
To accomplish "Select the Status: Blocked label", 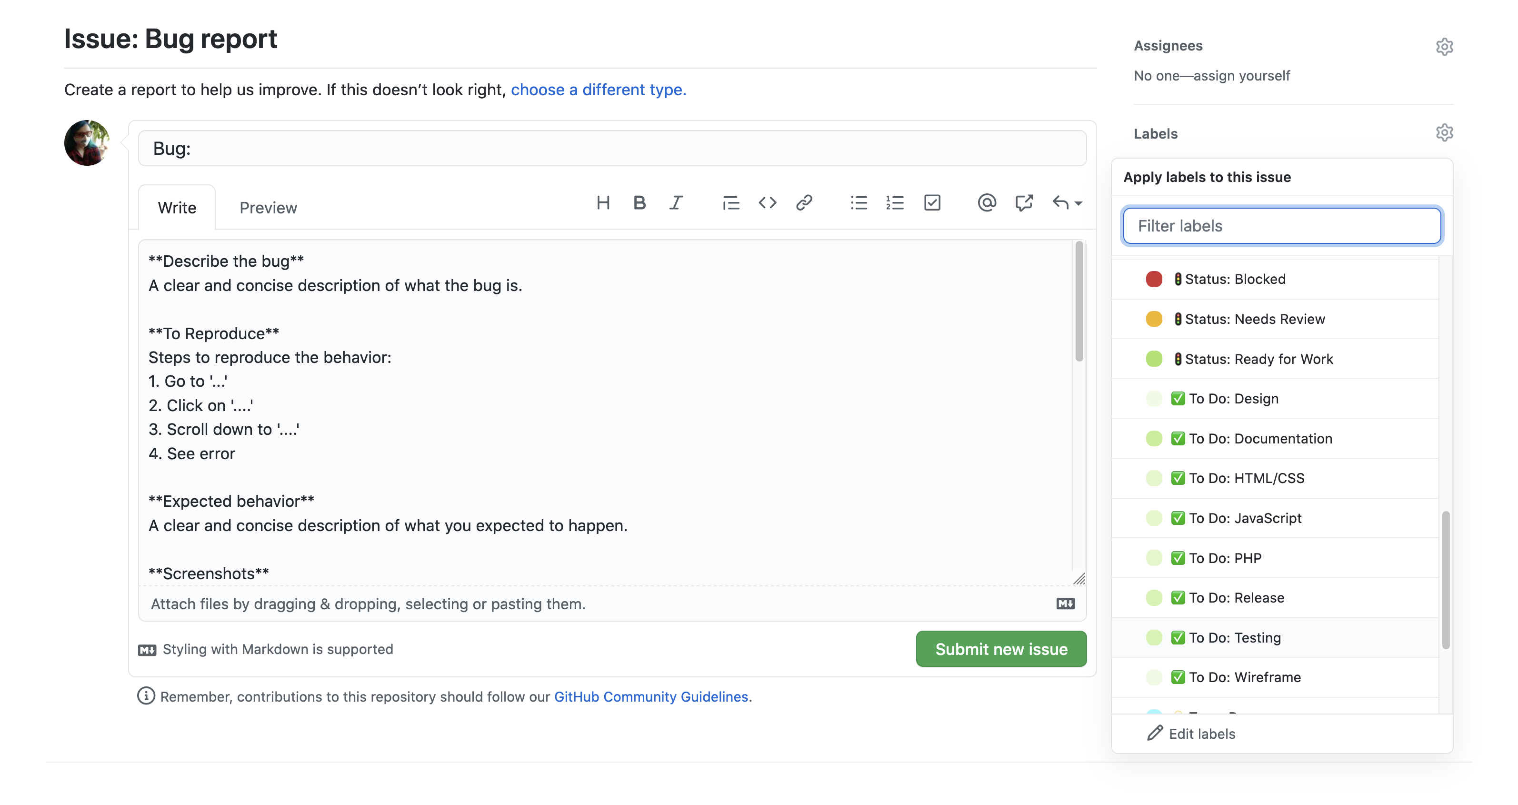I will [1275, 279].
